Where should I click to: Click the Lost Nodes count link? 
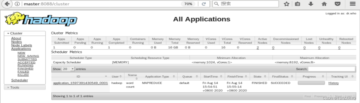(304, 47)
